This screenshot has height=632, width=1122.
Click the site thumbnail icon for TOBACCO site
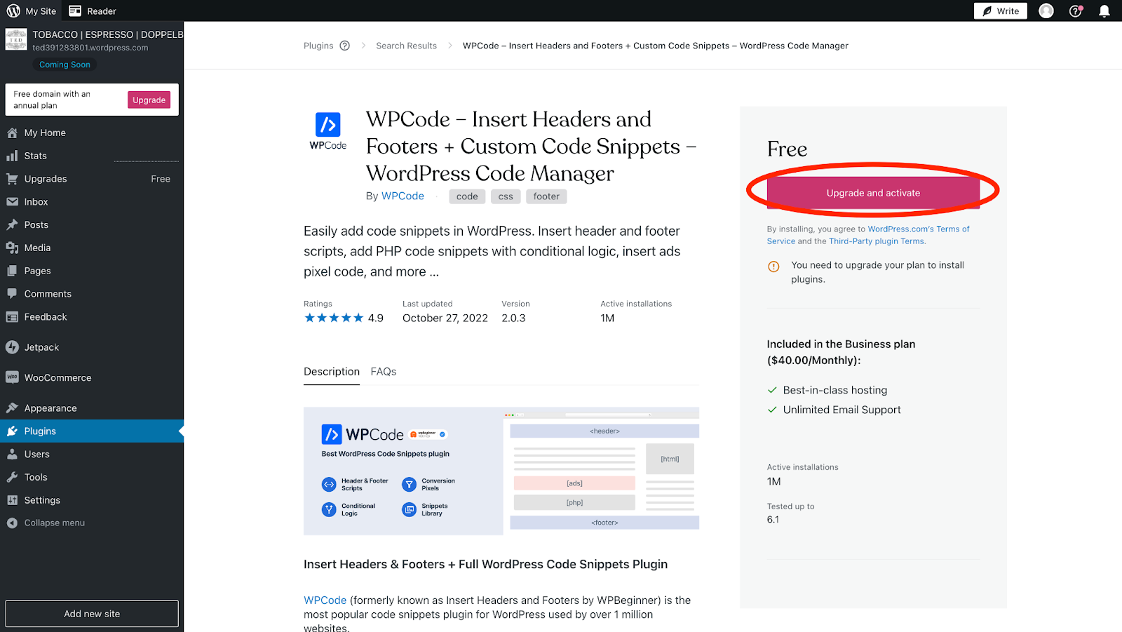point(16,39)
